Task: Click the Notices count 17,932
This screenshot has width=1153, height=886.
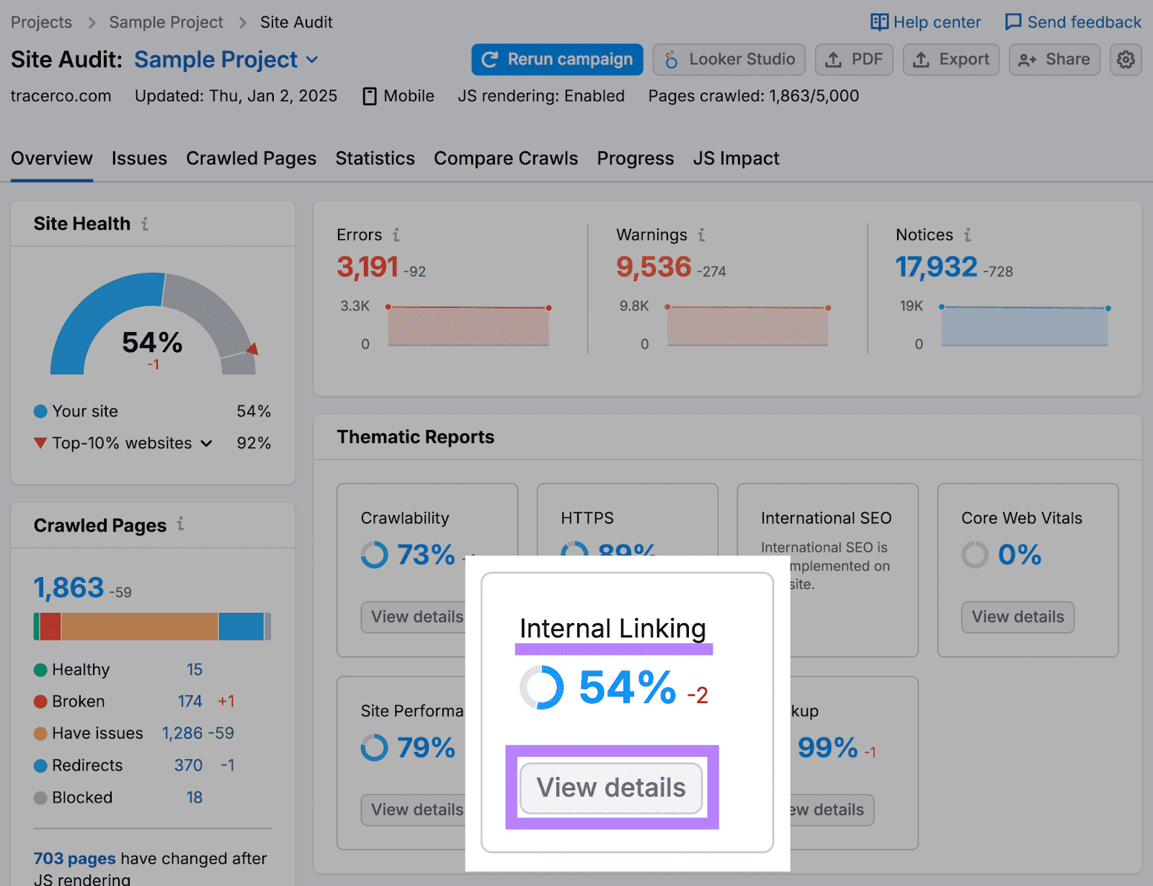Action: click(x=936, y=267)
